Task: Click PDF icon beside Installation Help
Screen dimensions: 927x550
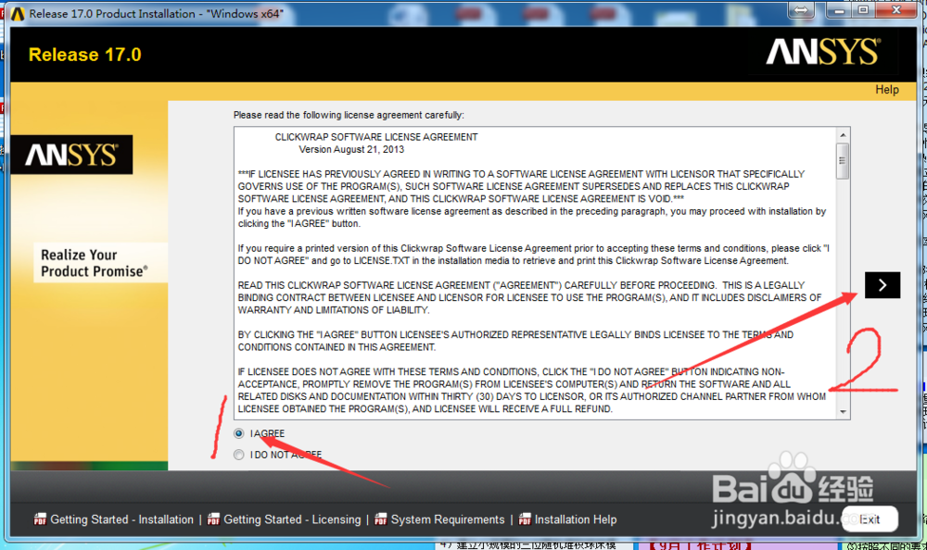Action: click(525, 519)
